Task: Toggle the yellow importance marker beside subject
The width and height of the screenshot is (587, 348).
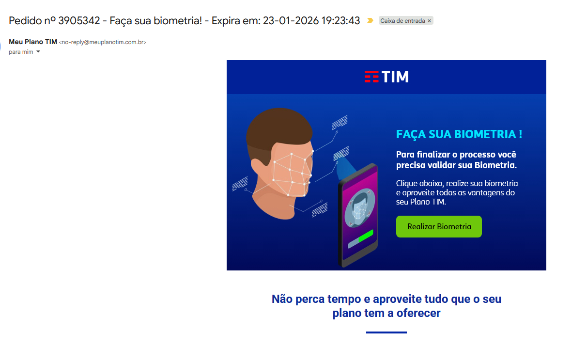Action: click(x=371, y=21)
